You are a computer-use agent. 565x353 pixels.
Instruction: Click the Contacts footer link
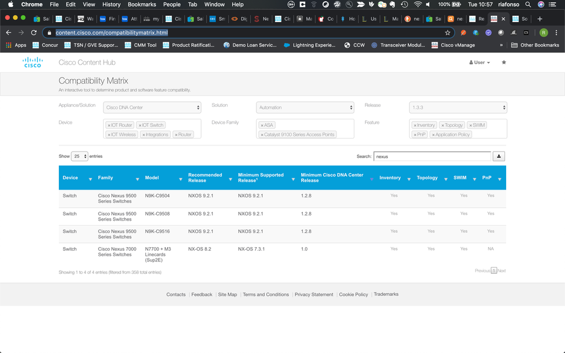pyautogui.click(x=176, y=294)
